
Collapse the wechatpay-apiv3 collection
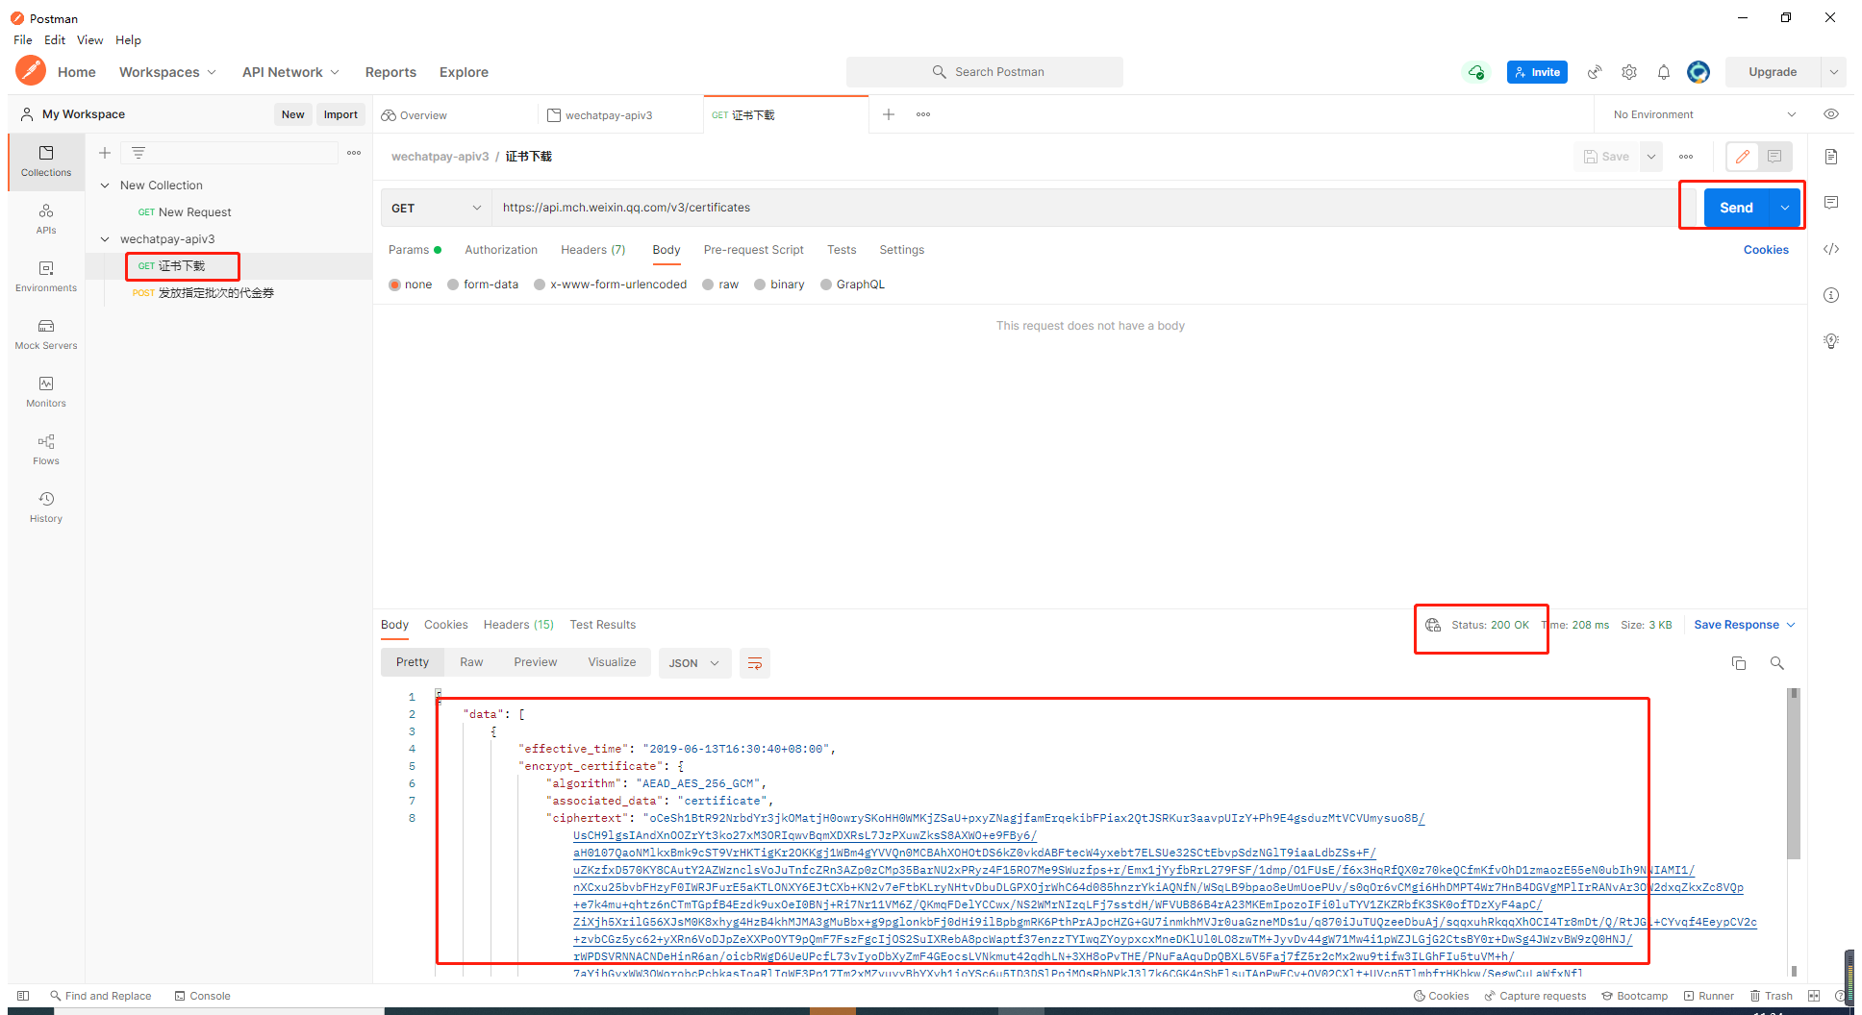[105, 239]
